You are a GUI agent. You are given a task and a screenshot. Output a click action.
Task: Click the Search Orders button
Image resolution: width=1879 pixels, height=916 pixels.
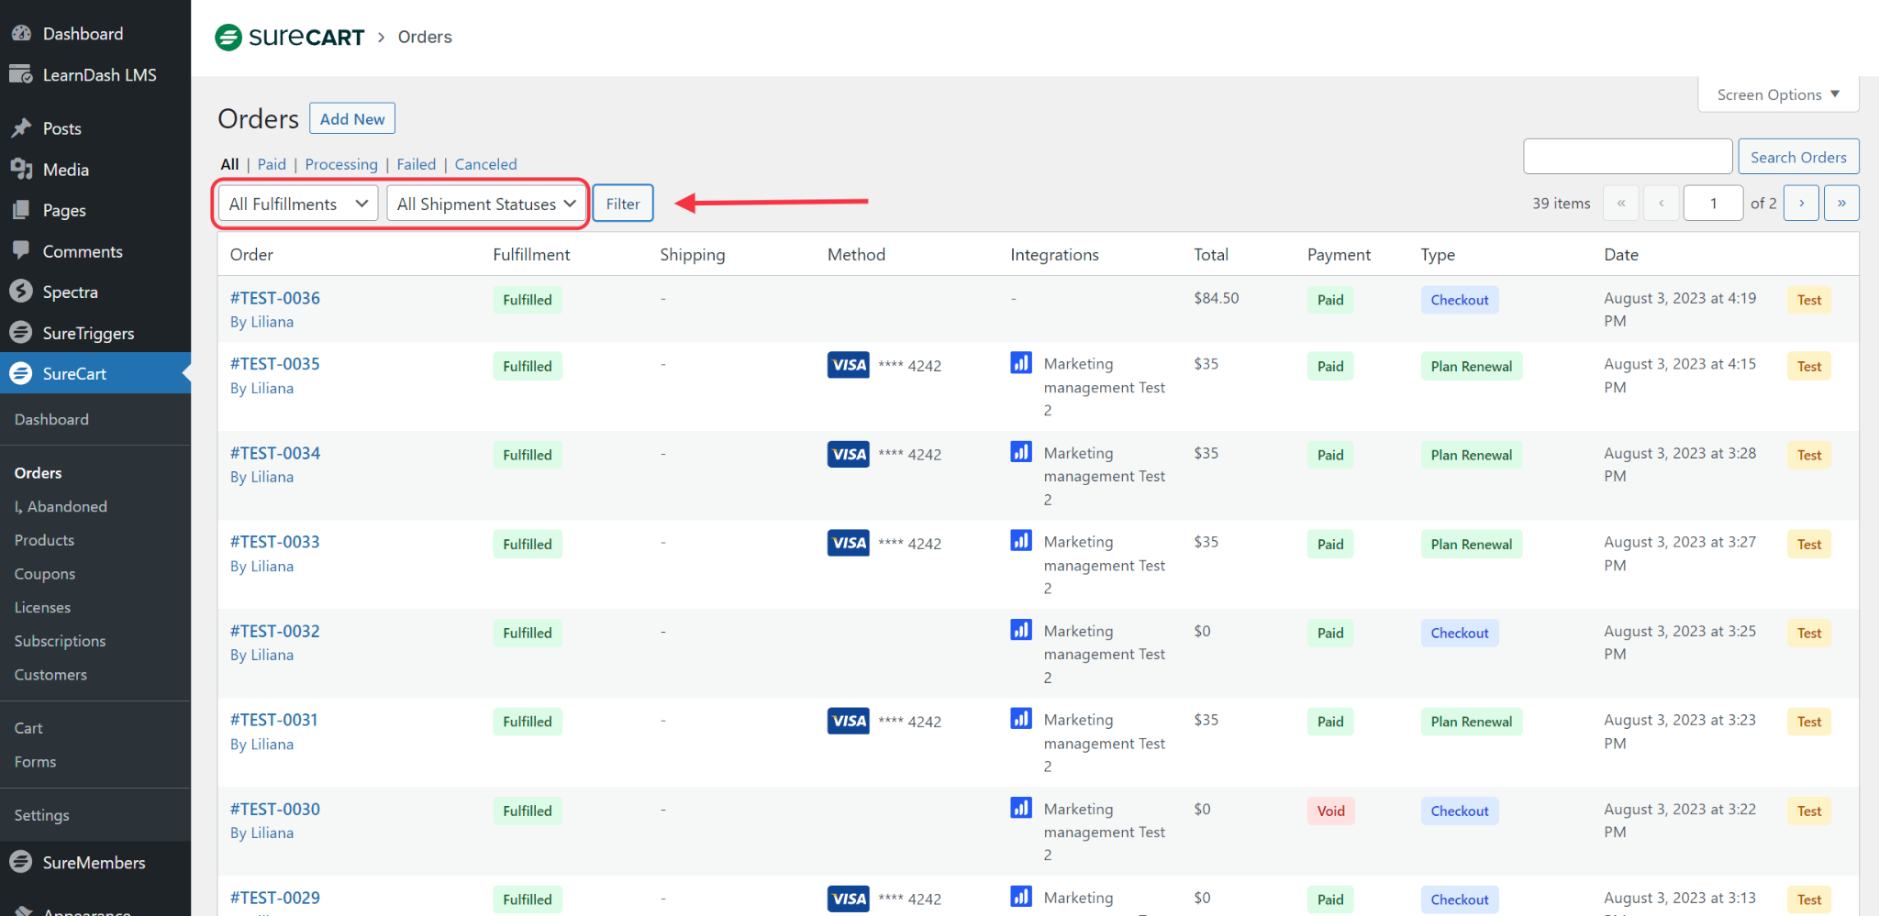pos(1798,157)
